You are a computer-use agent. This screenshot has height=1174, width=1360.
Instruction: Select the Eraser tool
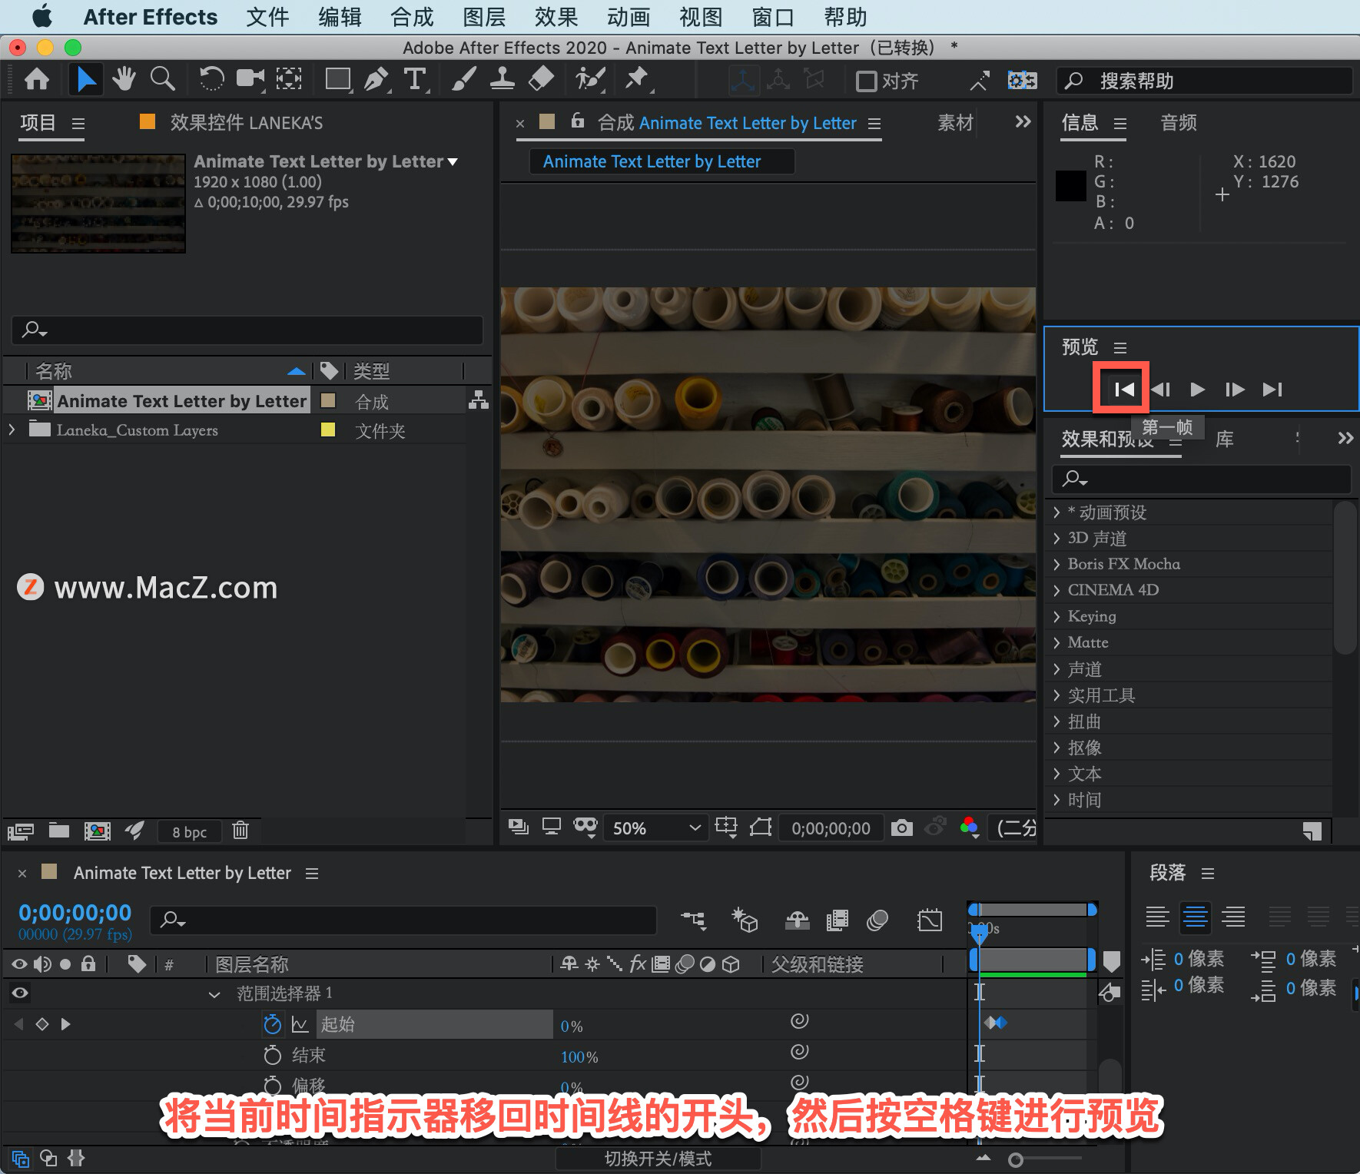tap(542, 79)
